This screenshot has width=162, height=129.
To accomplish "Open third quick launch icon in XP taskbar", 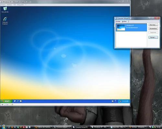I will coord(21,101).
